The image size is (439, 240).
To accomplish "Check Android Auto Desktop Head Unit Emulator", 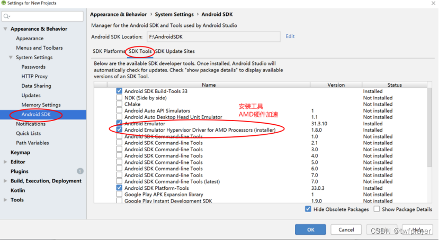I will click(119, 116).
